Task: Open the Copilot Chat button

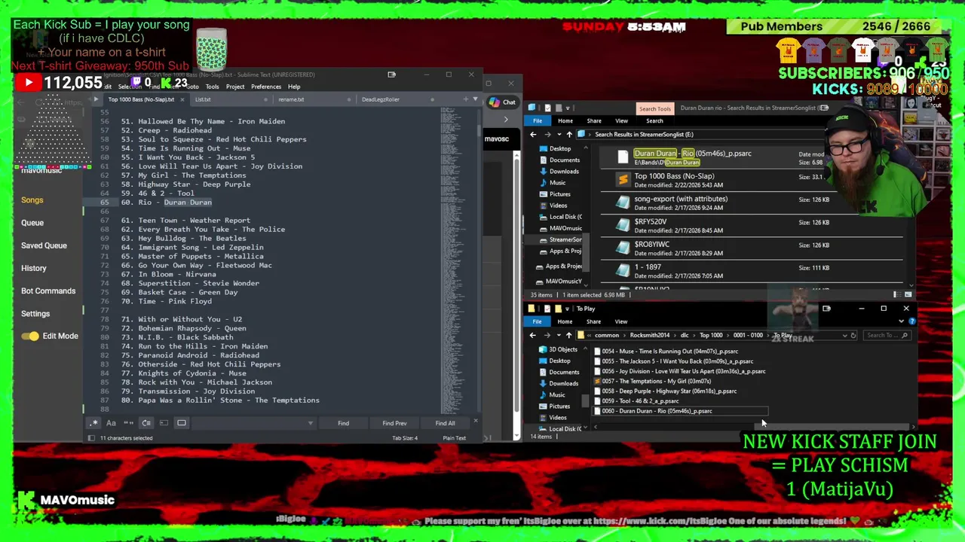Action: tap(502, 102)
